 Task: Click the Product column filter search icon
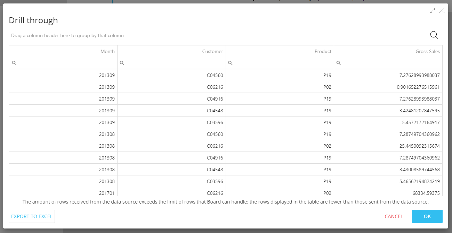(230, 63)
